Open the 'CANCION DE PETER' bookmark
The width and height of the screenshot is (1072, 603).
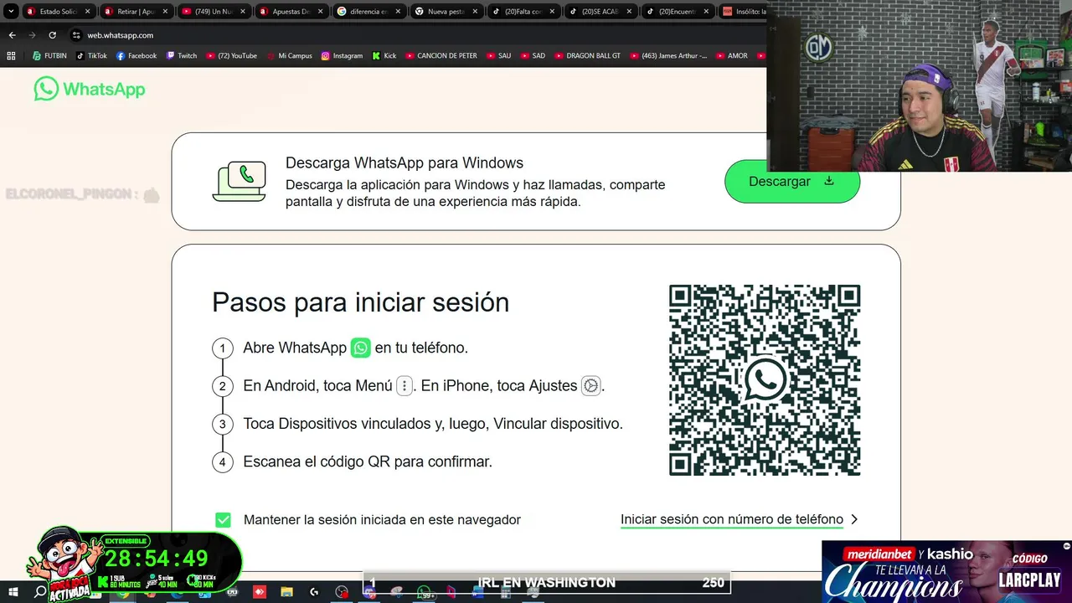(x=441, y=56)
